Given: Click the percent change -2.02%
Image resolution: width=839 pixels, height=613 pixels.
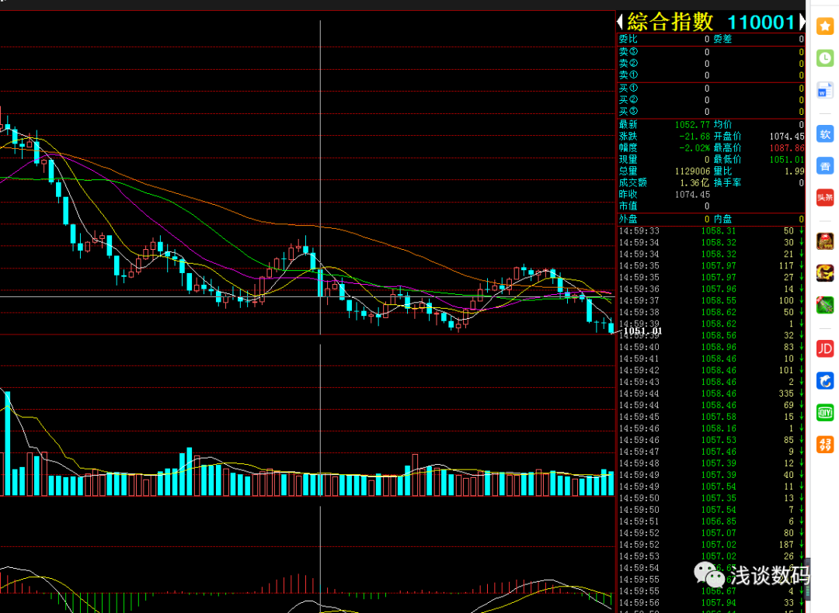Looking at the screenshot, I should [694, 148].
